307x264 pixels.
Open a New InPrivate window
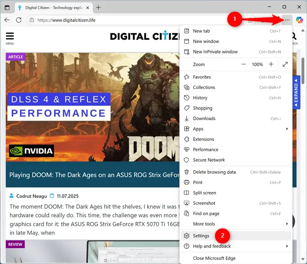tap(235, 52)
